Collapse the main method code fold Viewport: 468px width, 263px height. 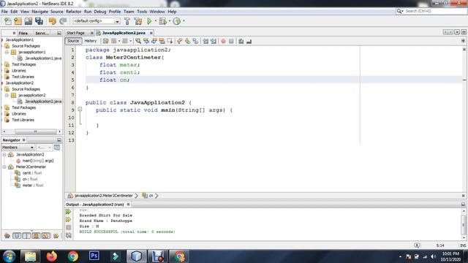click(x=80, y=110)
